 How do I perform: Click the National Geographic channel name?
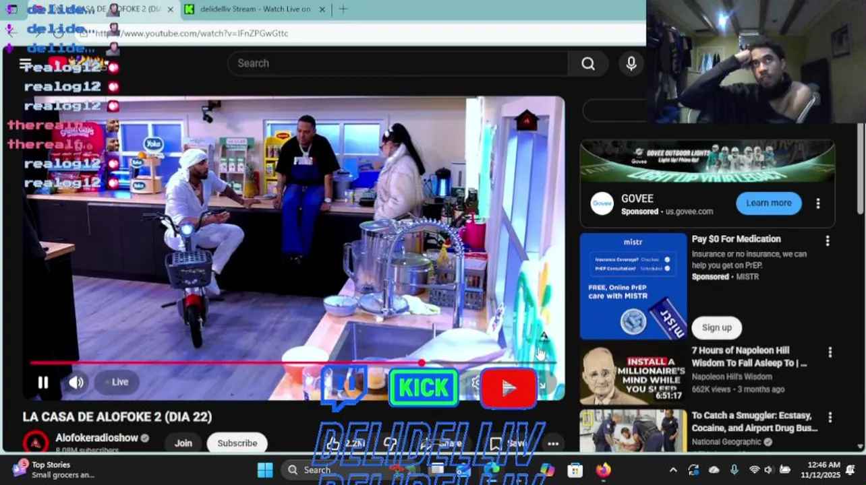pyautogui.click(x=726, y=442)
